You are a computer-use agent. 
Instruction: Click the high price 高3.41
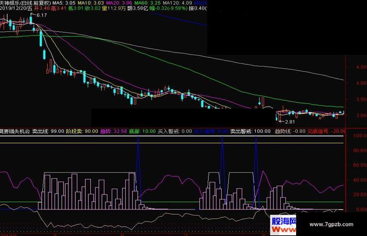tap(58, 8)
